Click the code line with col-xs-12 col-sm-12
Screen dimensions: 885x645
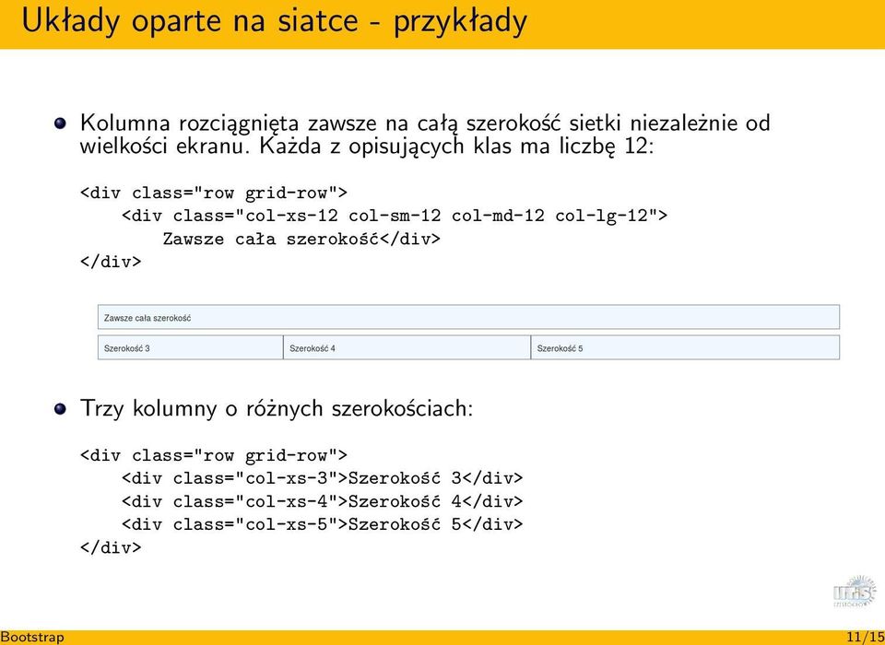tap(395, 217)
